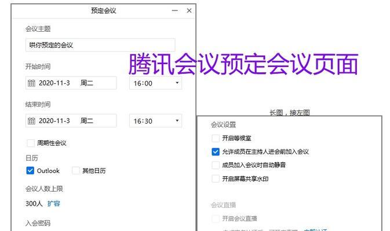Click the 结束时间 label
Image resolution: width=390 pixels, height=231 pixels.
pos(38,105)
